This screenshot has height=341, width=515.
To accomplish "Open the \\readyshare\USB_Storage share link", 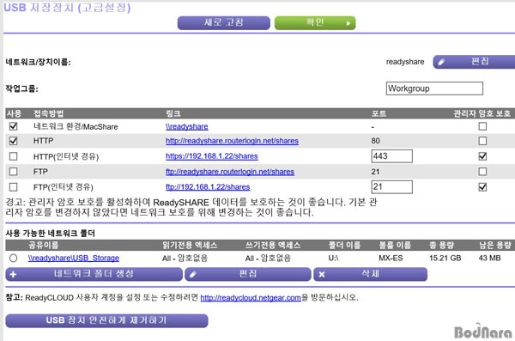I will point(74,259).
